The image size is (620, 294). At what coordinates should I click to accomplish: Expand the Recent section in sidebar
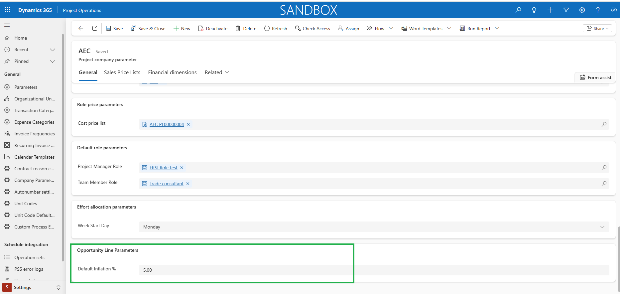pyautogui.click(x=52, y=50)
